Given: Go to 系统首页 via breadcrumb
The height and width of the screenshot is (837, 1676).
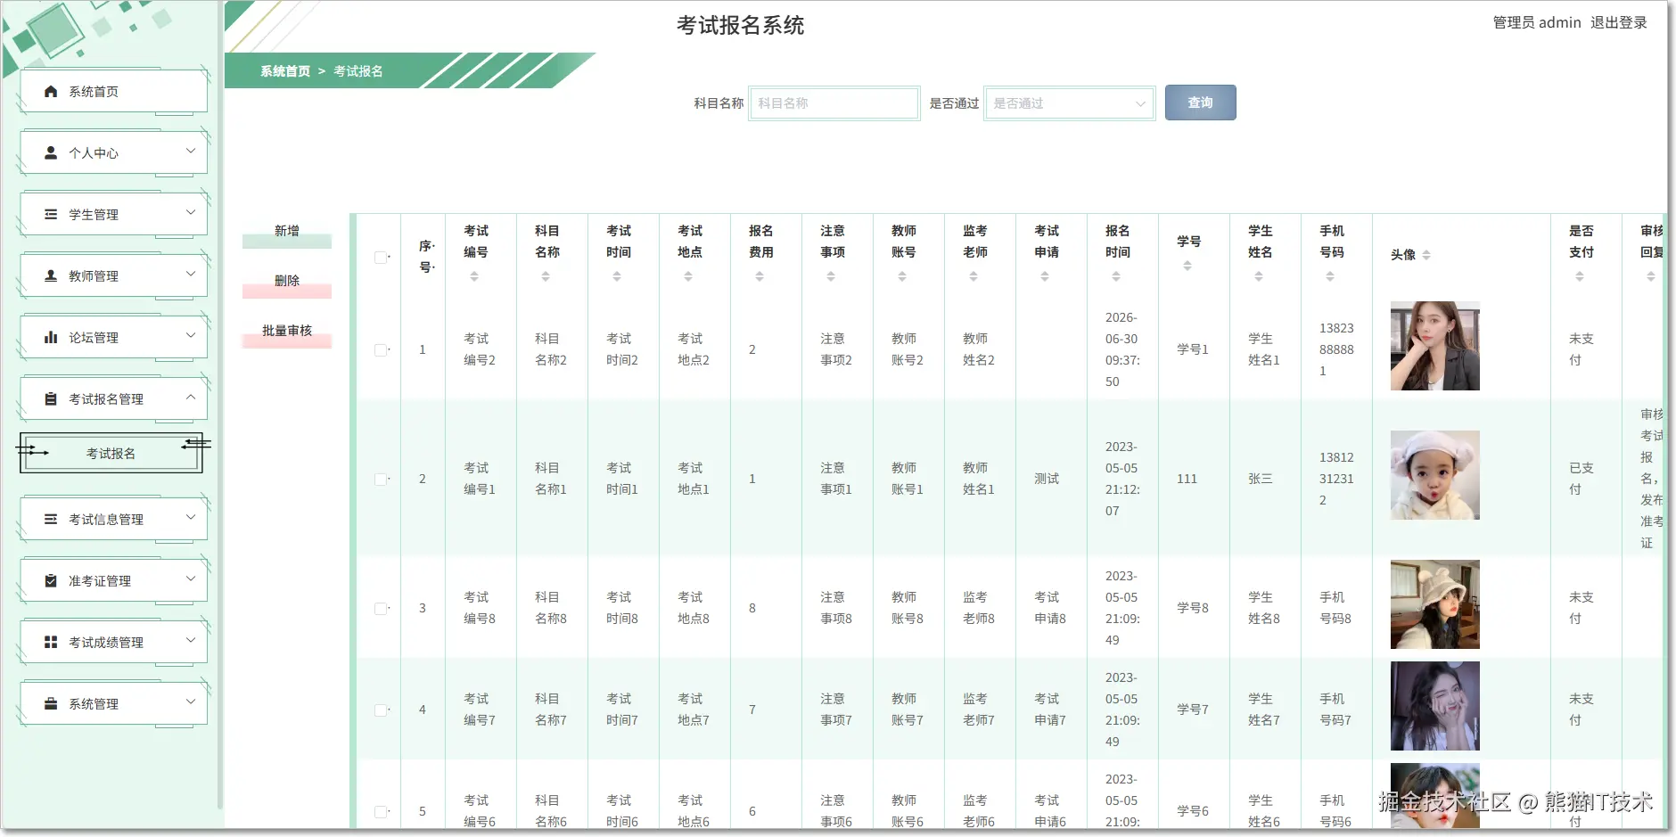Looking at the screenshot, I should pyautogui.click(x=285, y=71).
